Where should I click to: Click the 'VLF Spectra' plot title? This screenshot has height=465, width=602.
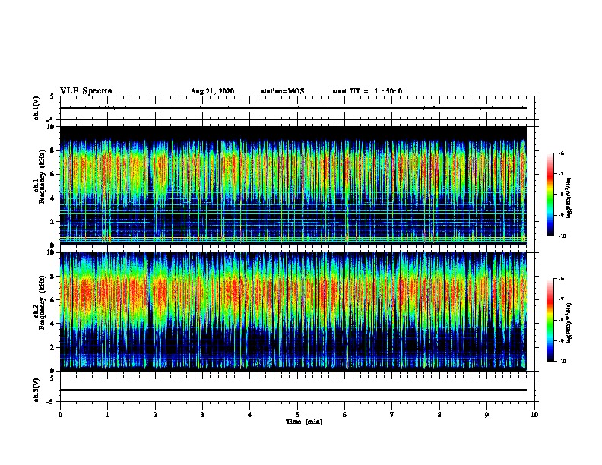point(86,91)
